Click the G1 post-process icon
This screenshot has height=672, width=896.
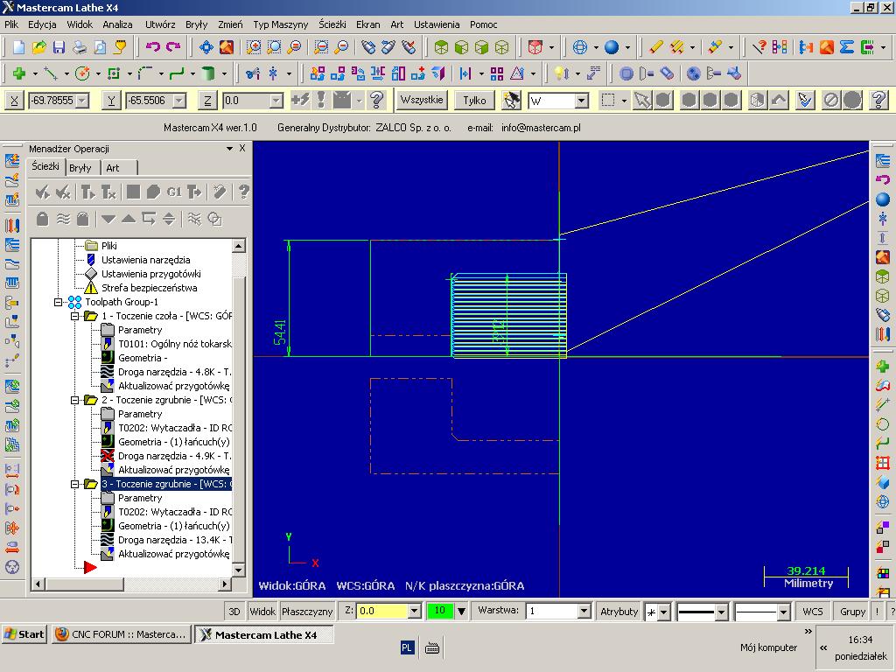click(174, 192)
